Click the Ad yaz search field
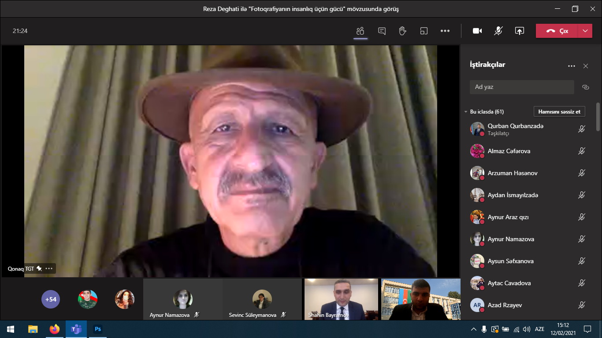The width and height of the screenshot is (602, 338). coord(521,87)
